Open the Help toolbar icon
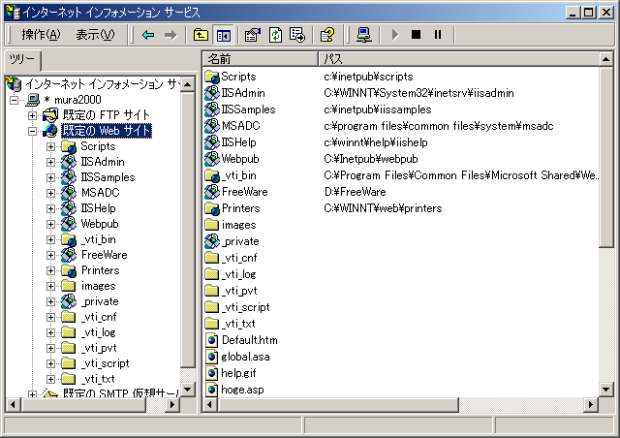620x438 pixels. (327, 35)
